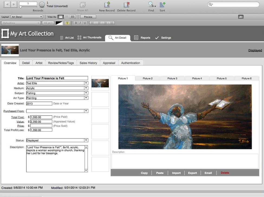Image resolution: width=264 pixels, height=197 pixels.
Task: Switch to the Artist tab
Action: tap(39, 63)
